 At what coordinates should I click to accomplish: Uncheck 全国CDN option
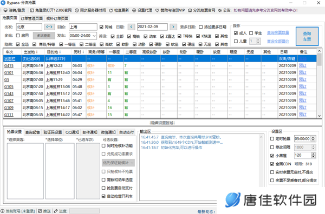(x=272, y=164)
